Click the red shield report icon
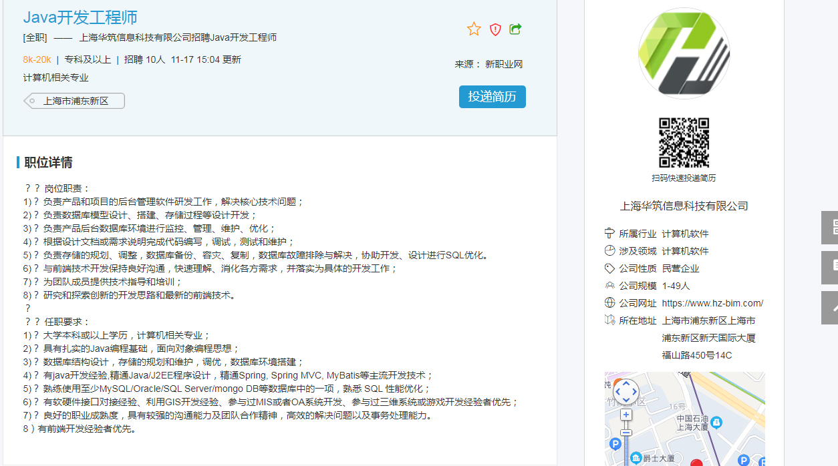 [x=495, y=29]
